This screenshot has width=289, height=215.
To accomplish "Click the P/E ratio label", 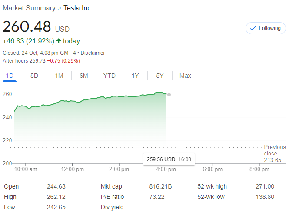I will pos(112,197).
